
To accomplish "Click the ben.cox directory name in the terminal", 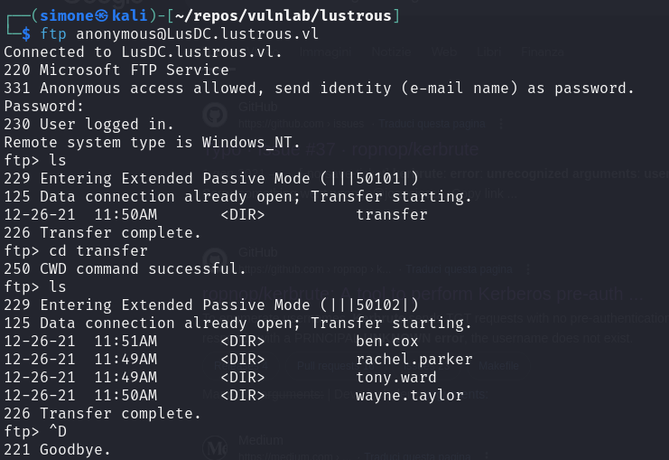I will tap(386, 341).
